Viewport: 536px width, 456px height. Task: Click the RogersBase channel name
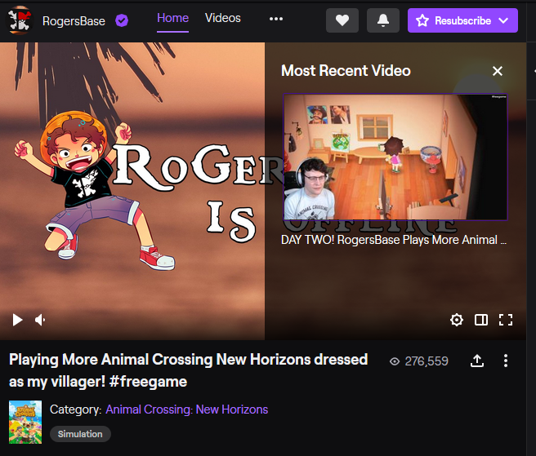click(74, 21)
